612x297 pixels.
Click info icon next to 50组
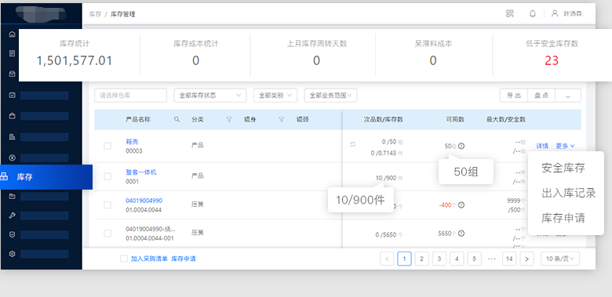(x=461, y=147)
